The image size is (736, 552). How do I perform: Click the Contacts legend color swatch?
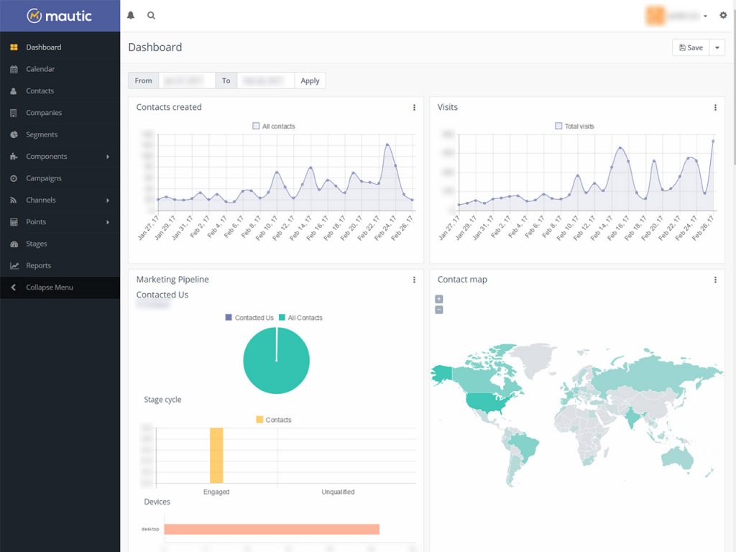(259, 420)
